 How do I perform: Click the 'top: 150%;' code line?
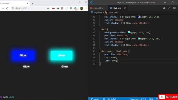pos(111,57)
